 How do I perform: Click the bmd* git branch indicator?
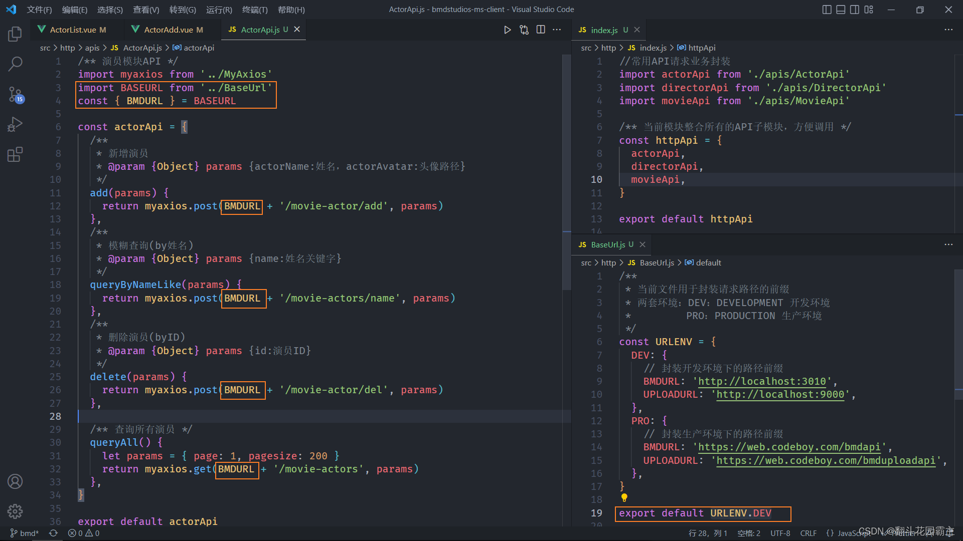click(25, 533)
